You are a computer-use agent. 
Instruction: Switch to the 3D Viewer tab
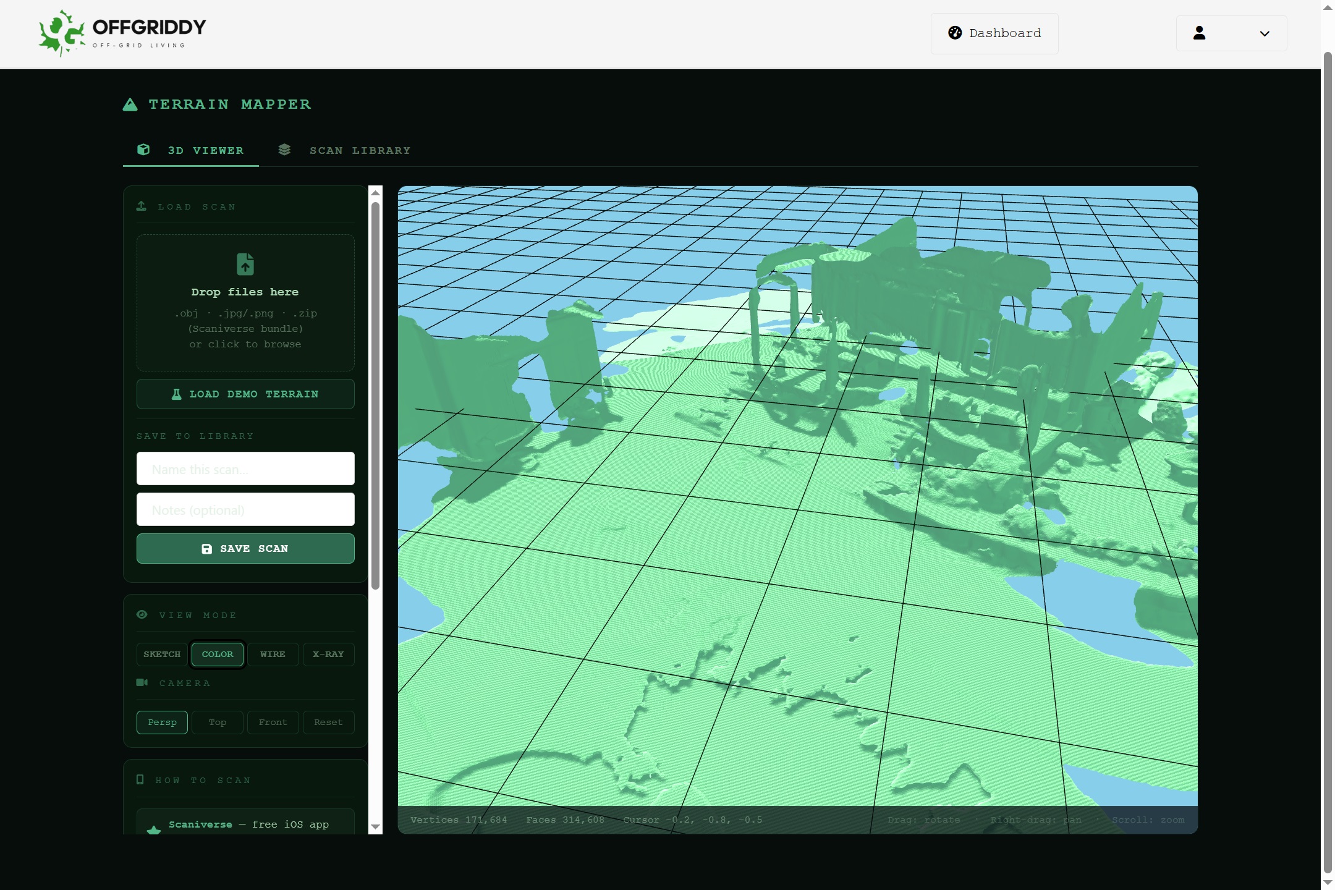(191, 150)
